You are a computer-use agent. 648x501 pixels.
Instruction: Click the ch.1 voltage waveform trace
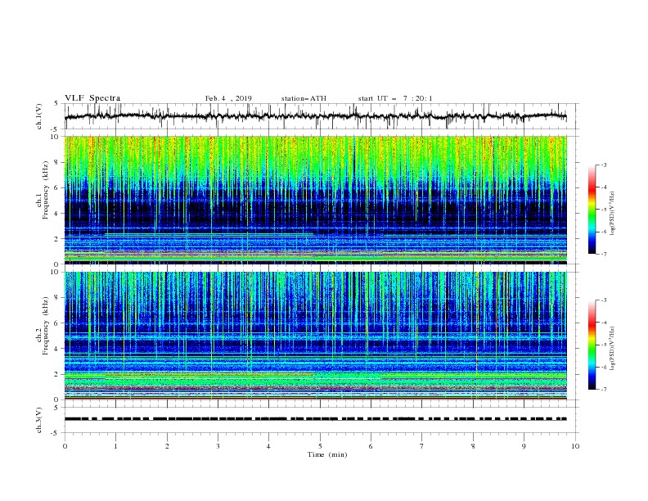315,116
